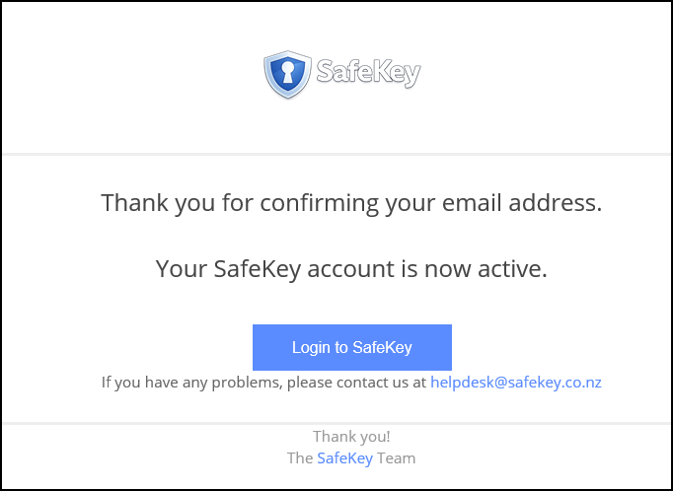Click the divider line above the footer
673x491 pixels.
(336, 423)
